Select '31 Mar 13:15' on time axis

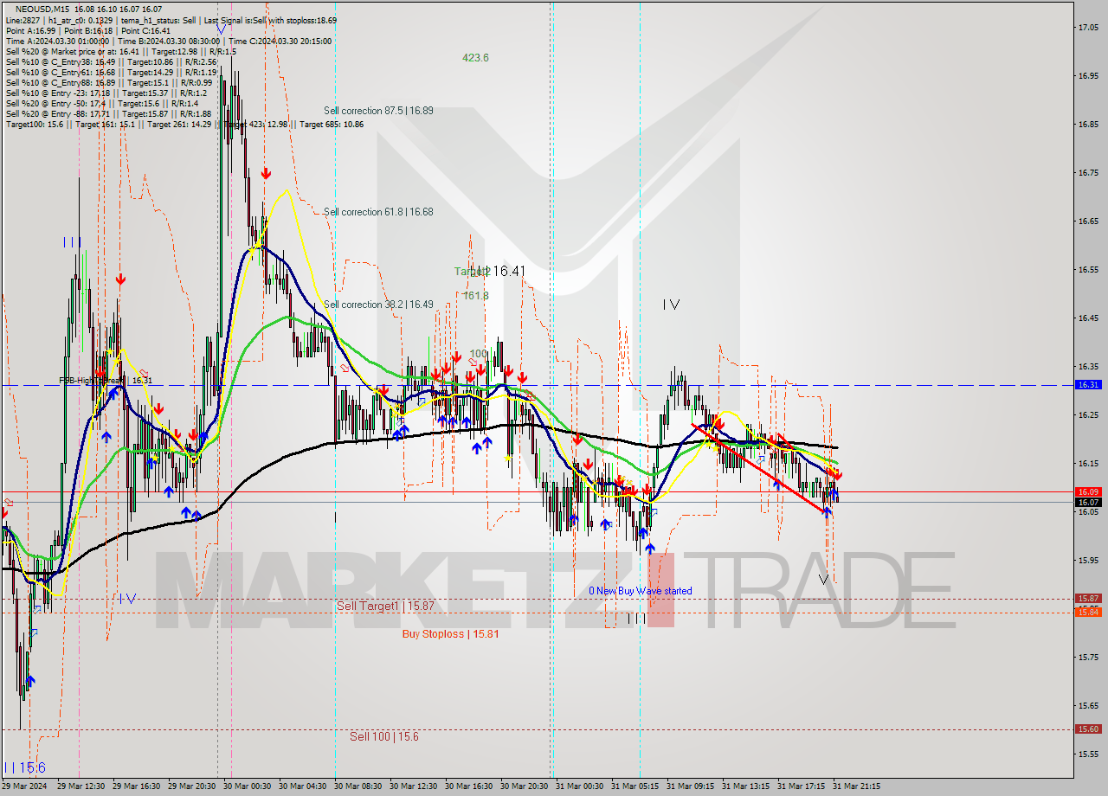745,786
